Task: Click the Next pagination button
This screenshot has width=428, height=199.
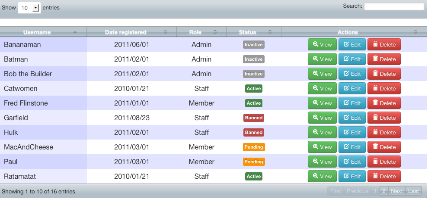Action: point(397,191)
